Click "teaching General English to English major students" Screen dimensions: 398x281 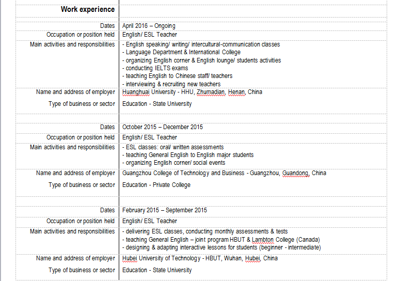(x=188, y=155)
